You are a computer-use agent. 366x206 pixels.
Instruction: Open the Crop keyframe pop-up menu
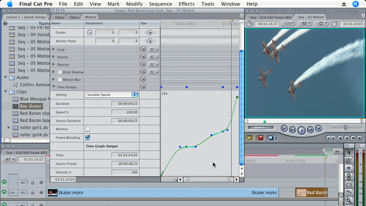pos(154,50)
